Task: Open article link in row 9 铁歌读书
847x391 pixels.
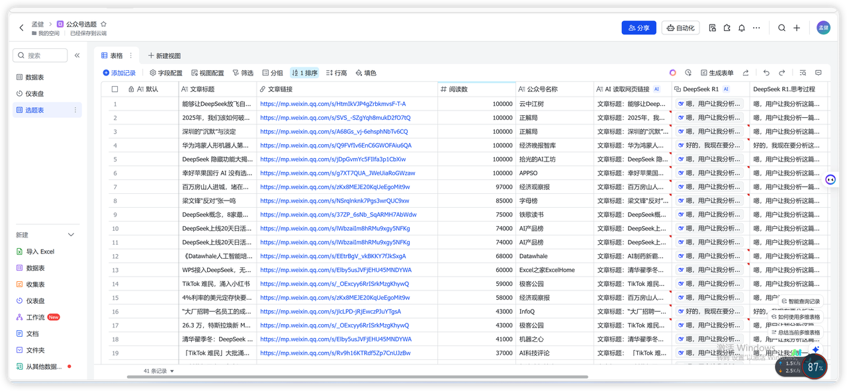Action: [338, 214]
